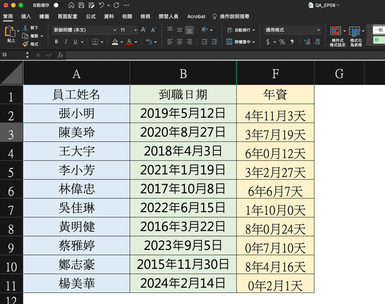This screenshot has width=385, height=304.
Task: Underline the selected text
Action: tap(75, 42)
